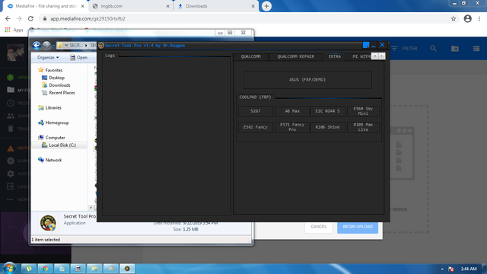Open Paint from the taskbar
Image resolution: width=487 pixels, height=274 pixels.
click(111, 269)
